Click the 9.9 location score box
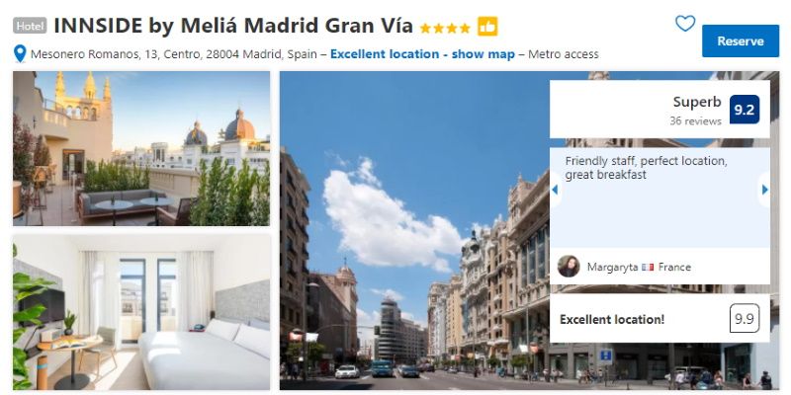This screenshot has width=791, height=395. tap(745, 318)
